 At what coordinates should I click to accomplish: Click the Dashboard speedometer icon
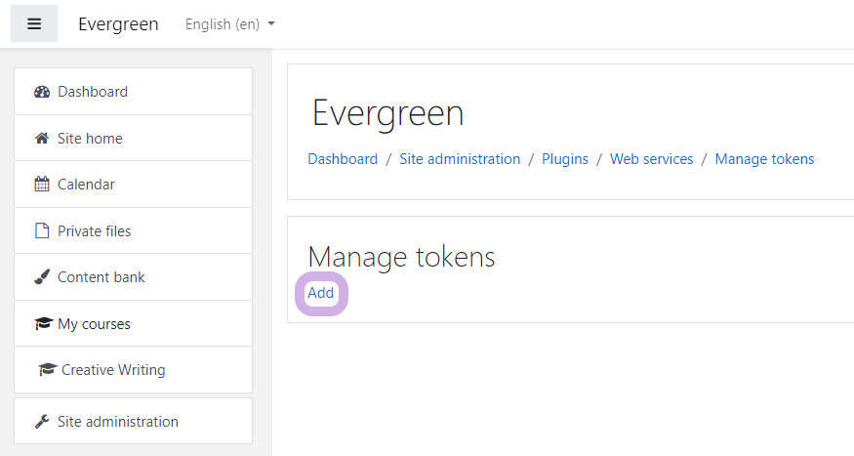tap(42, 92)
